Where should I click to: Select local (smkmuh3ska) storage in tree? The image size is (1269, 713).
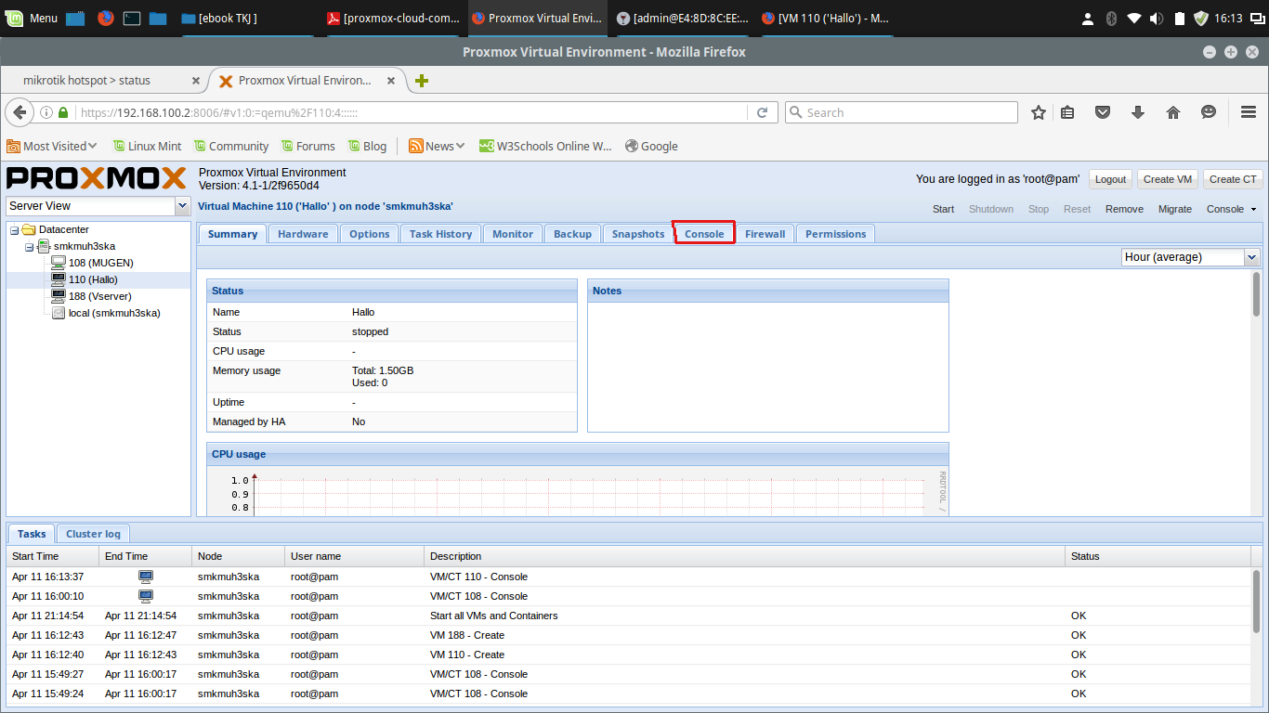point(114,313)
